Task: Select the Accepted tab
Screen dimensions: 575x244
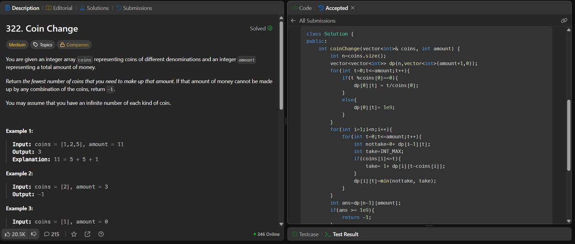Action: click(x=333, y=8)
